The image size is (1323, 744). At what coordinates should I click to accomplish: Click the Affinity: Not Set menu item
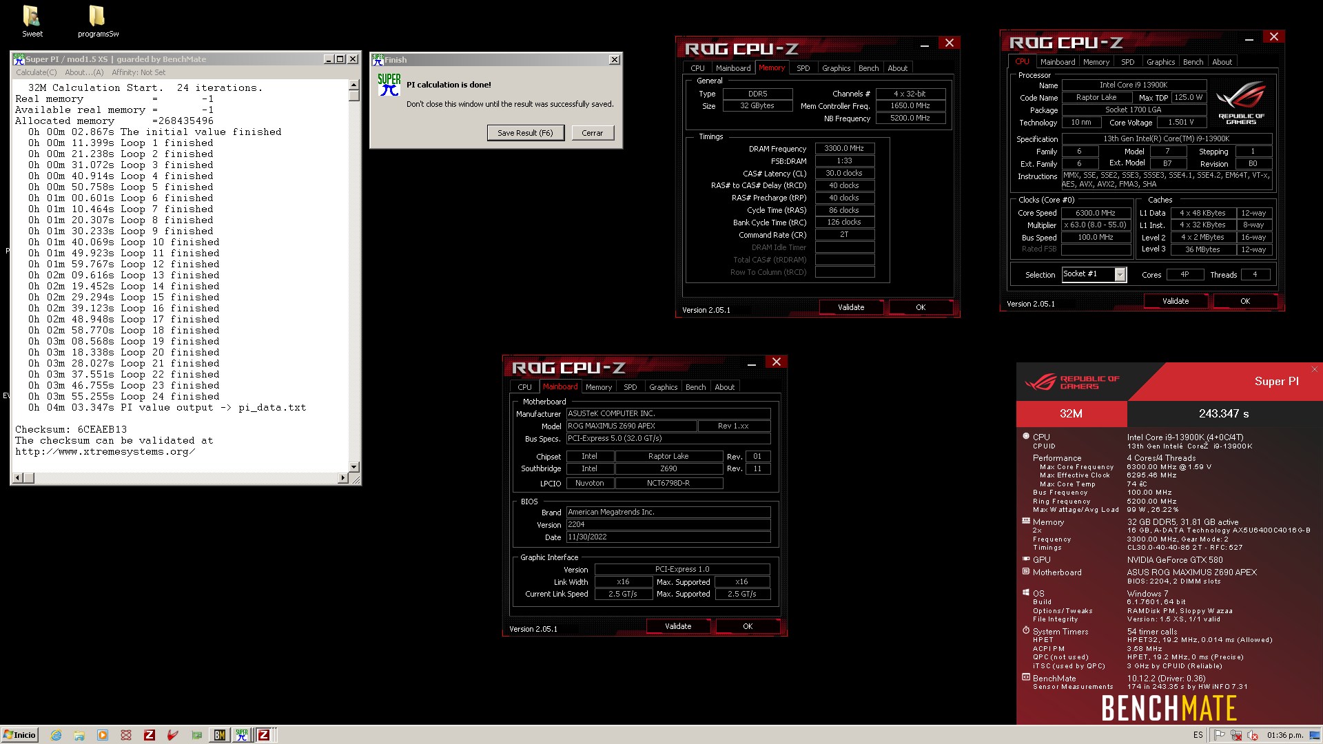[x=139, y=72]
